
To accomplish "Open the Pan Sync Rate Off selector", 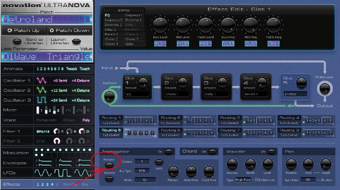I will point(308,180).
